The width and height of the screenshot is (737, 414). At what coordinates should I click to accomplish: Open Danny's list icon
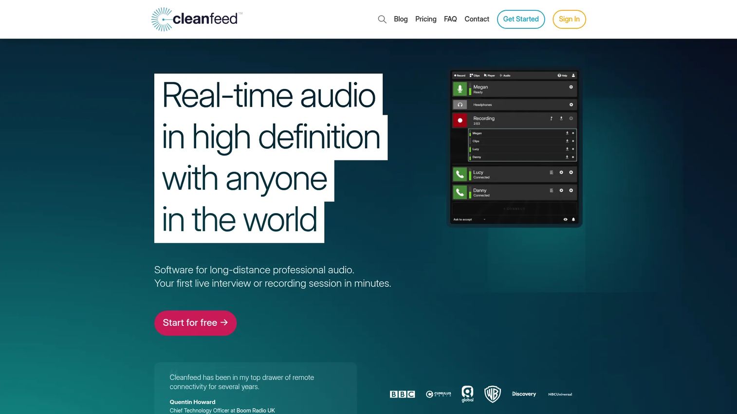(x=552, y=190)
